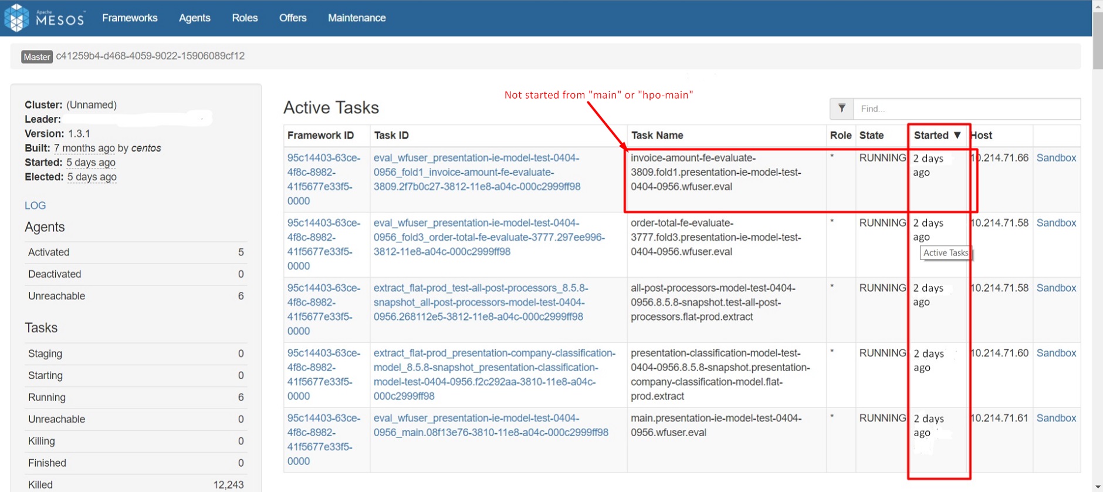Click the Cluster (Unnamed) text
The height and width of the screenshot is (492, 1103).
click(70, 105)
